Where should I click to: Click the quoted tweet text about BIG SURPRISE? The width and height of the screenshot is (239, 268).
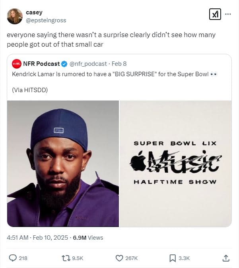[115, 74]
